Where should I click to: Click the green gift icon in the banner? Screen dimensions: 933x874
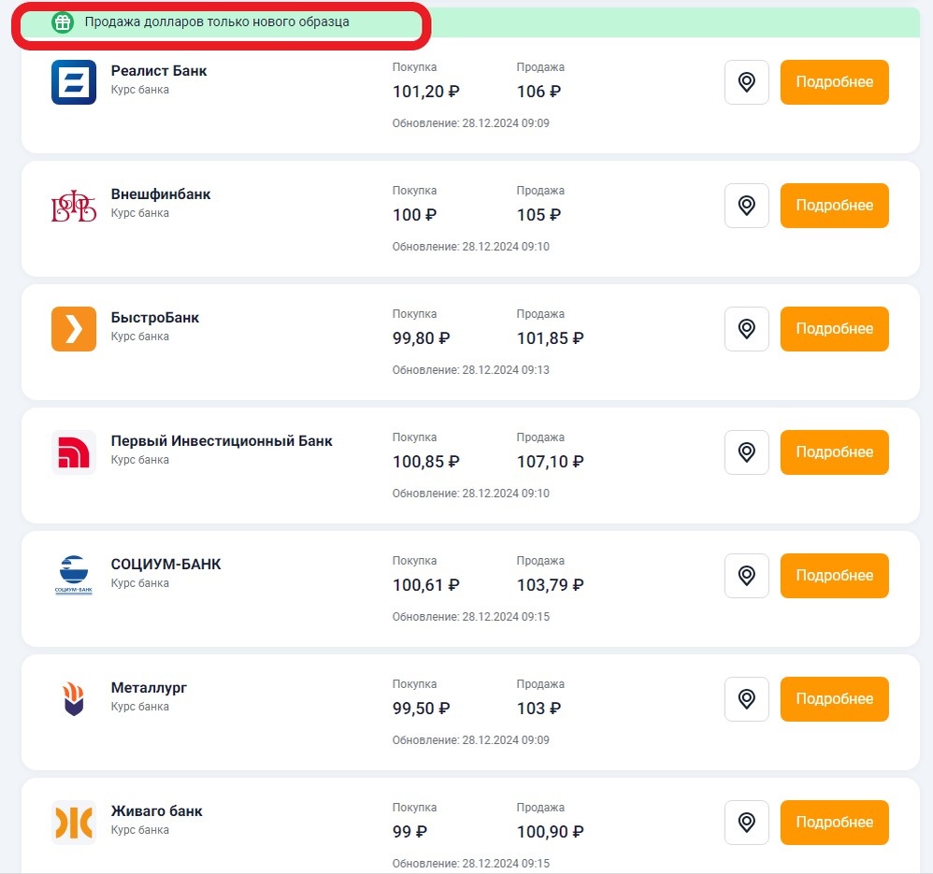(x=63, y=22)
